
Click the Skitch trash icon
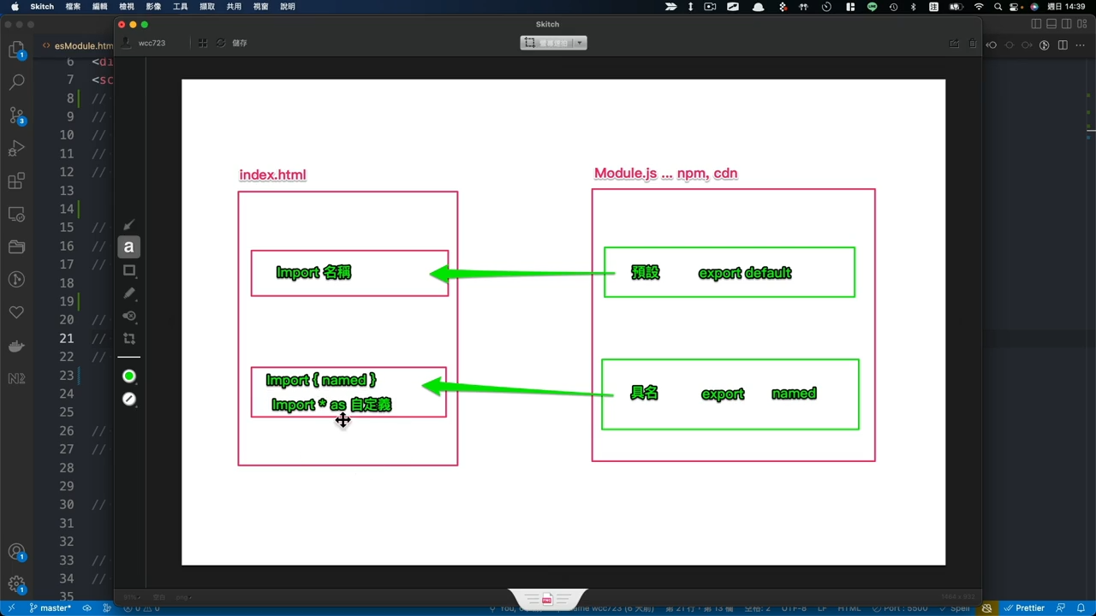(x=973, y=44)
